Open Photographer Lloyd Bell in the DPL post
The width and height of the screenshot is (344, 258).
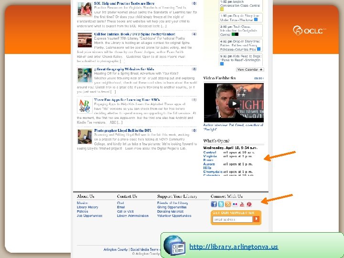[x=123, y=130]
